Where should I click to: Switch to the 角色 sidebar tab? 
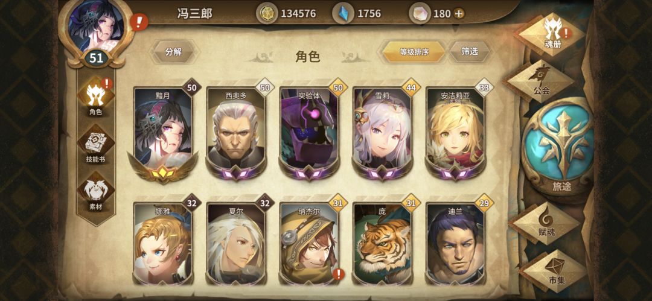coord(95,97)
